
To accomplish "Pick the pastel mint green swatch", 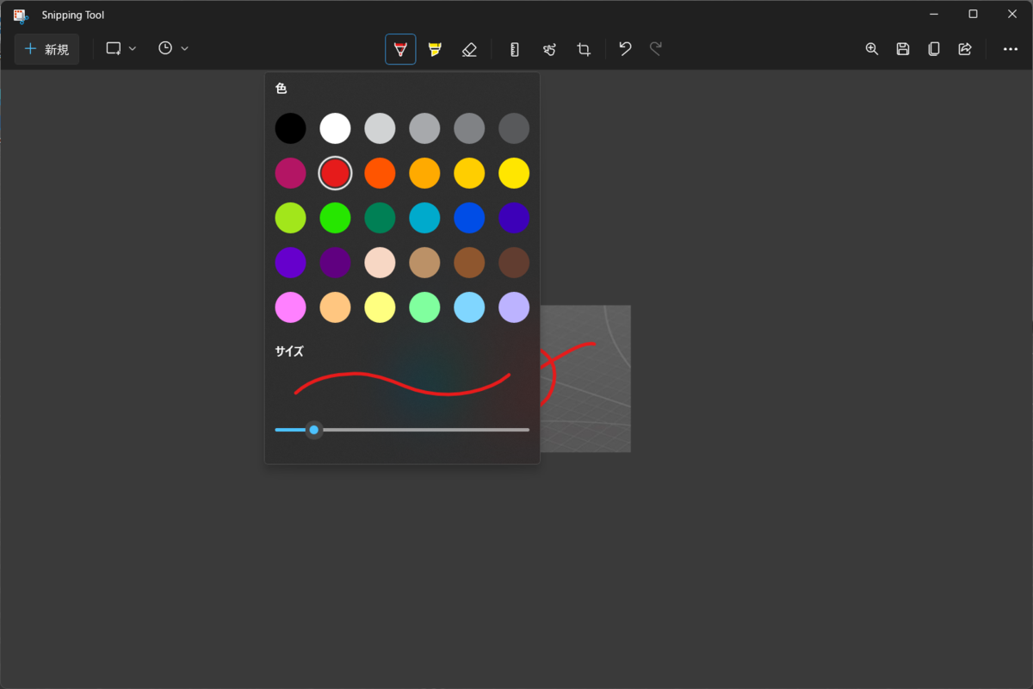I will coord(424,307).
